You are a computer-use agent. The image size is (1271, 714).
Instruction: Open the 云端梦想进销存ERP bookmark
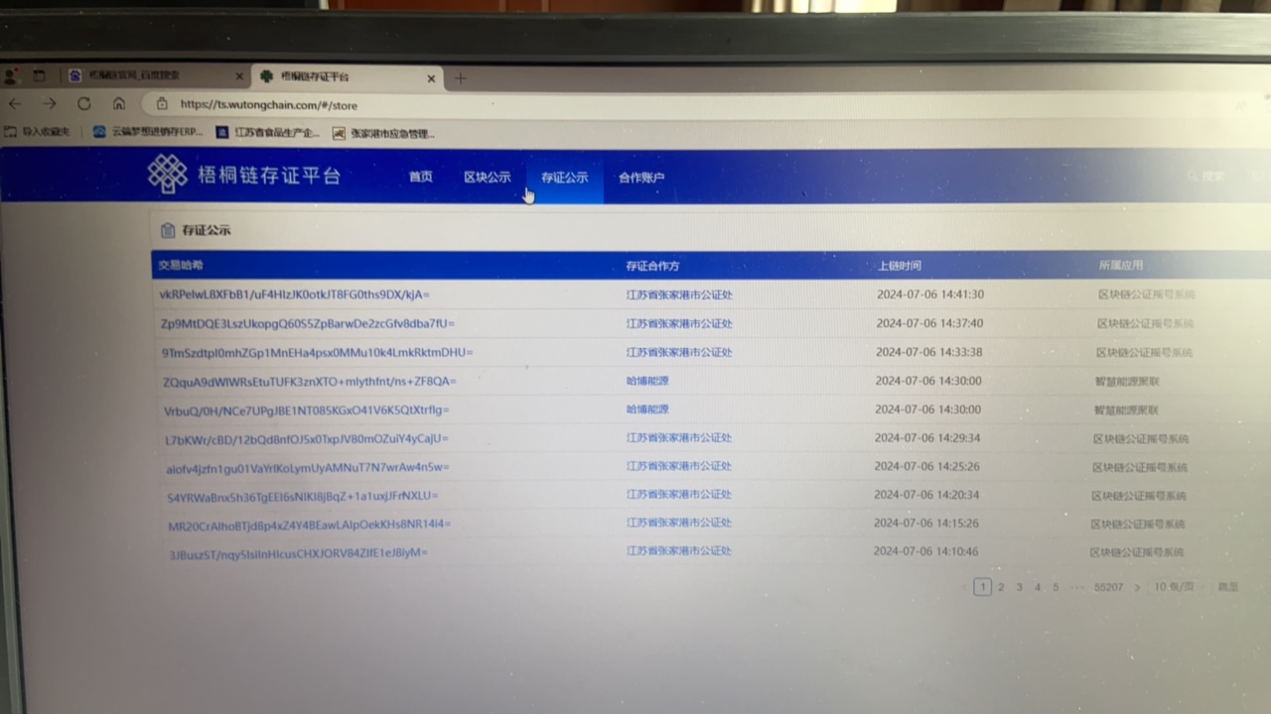click(x=147, y=131)
